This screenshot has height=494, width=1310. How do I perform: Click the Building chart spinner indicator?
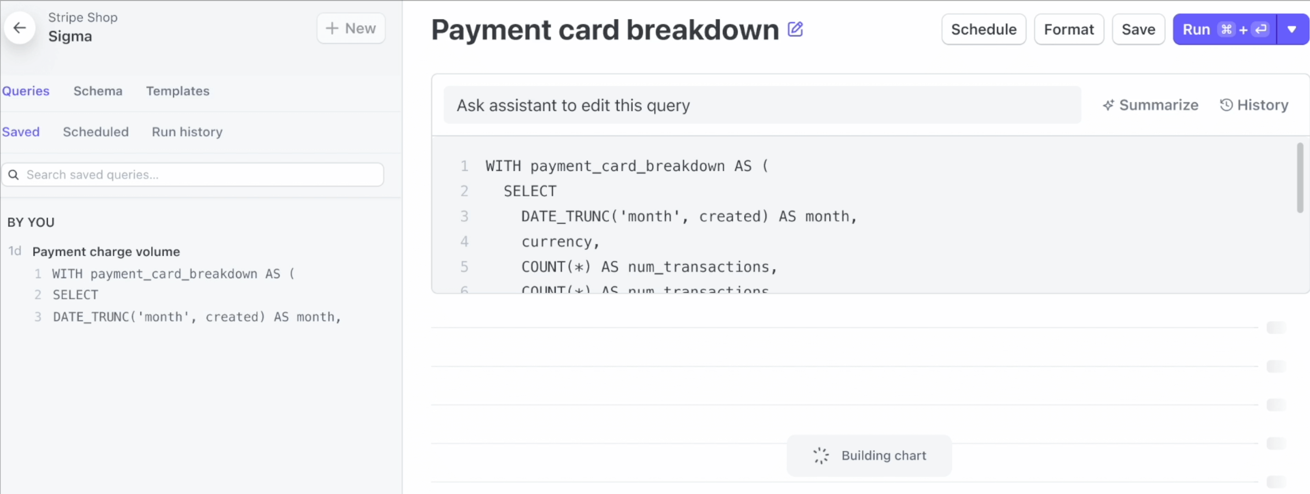(820, 456)
